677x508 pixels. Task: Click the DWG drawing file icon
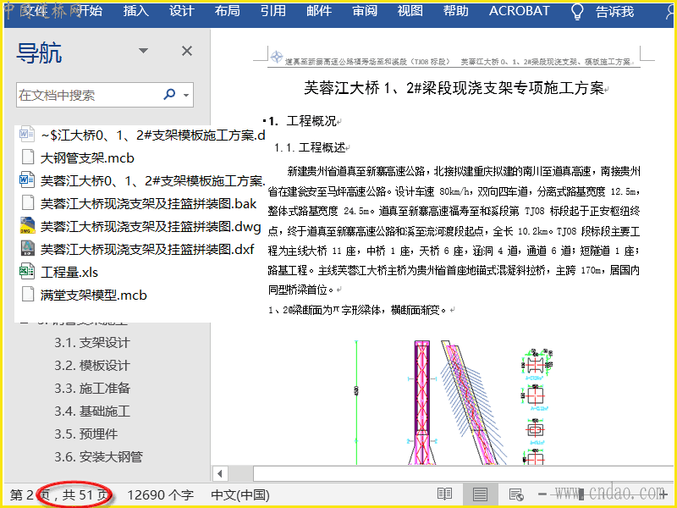tap(28, 225)
